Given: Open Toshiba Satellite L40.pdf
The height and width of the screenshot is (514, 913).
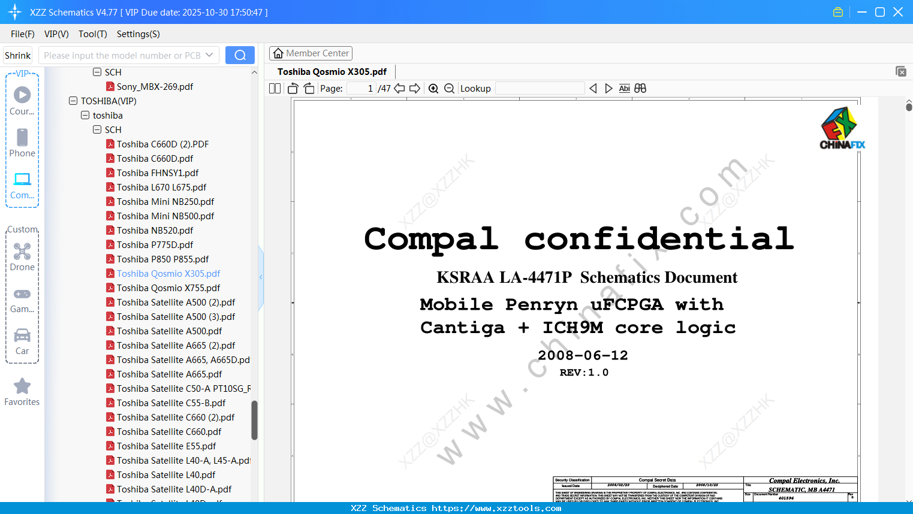Looking at the screenshot, I should pyautogui.click(x=166, y=475).
